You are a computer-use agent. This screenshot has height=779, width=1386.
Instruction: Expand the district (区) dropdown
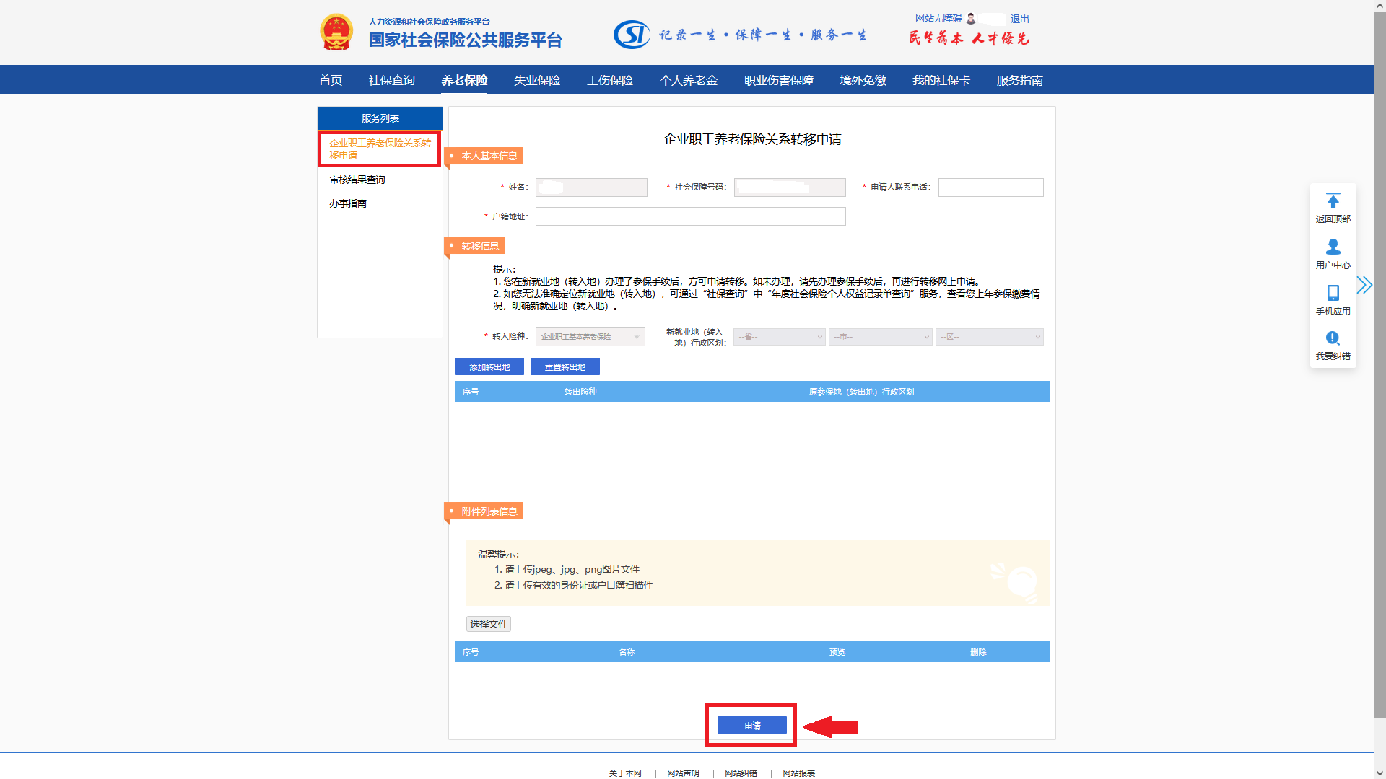989,337
